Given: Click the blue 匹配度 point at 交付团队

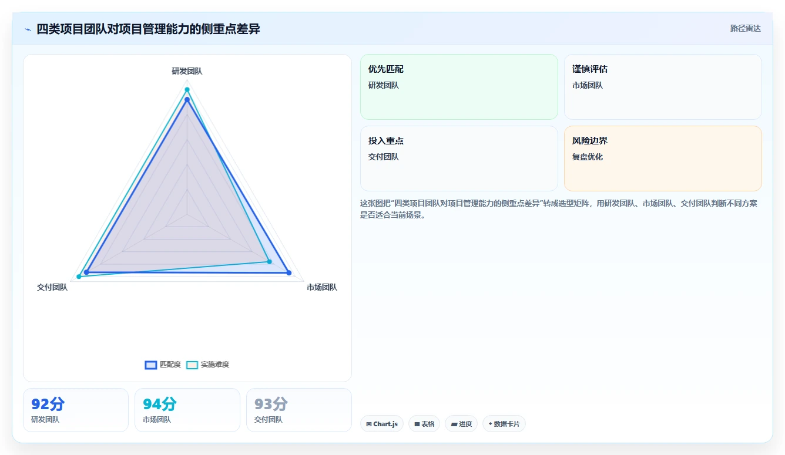Looking at the screenshot, I should point(86,272).
